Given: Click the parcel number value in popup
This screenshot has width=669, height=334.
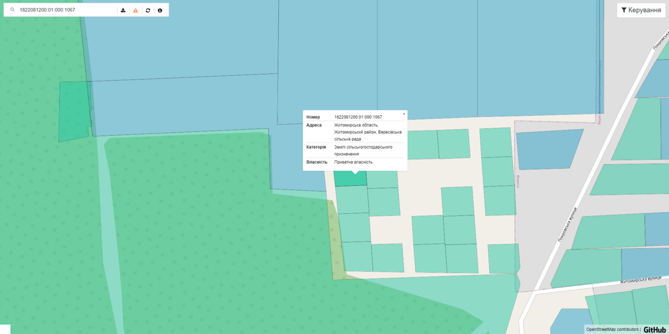Looking at the screenshot, I should pyautogui.click(x=358, y=117).
